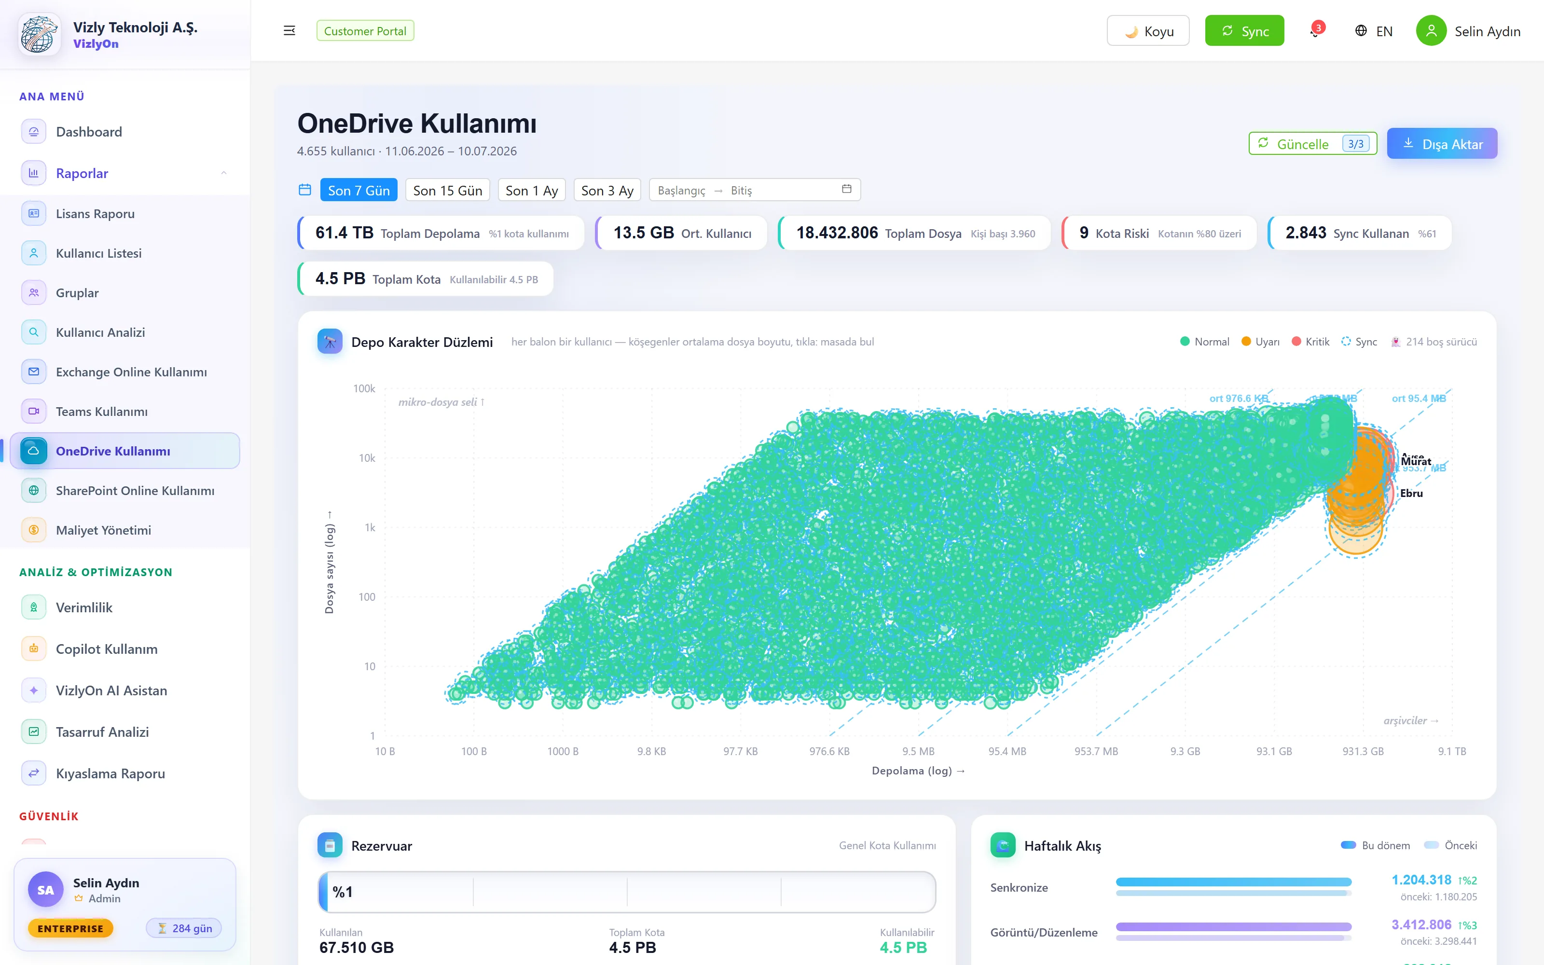Click the globe language icon
This screenshot has width=1544, height=965.
tap(1361, 30)
